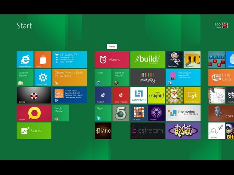The height and width of the screenshot is (175, 234).
Task: Open the hectoliters word game tile
Action: (183, 77)
